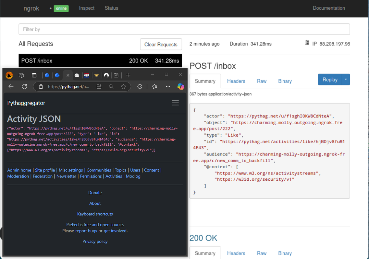
Task: Open Content admin link
Action: [x=152, y=170]
